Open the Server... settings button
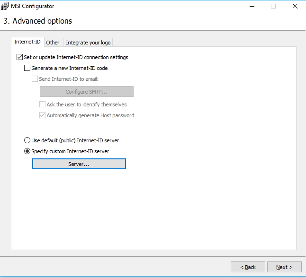This screenshot has height=278, width=306. (79, 164)
